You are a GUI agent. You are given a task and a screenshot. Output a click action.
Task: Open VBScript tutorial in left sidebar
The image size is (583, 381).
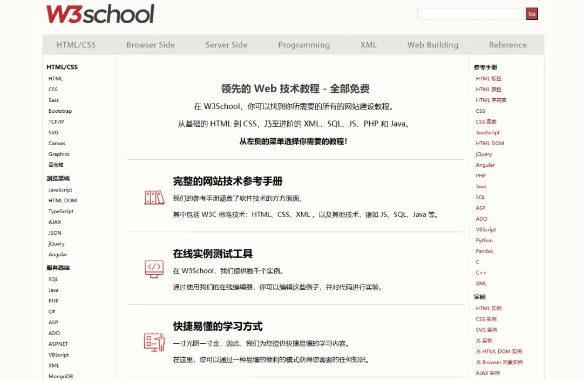(58, 355)
